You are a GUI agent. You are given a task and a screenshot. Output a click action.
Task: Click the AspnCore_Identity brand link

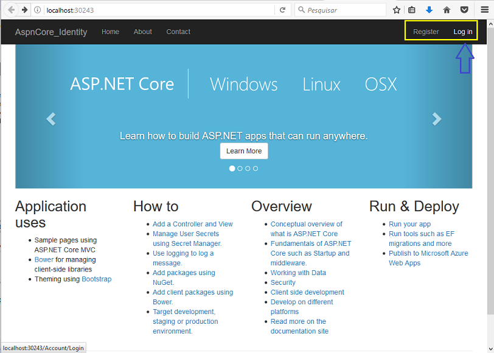[51, 32]
